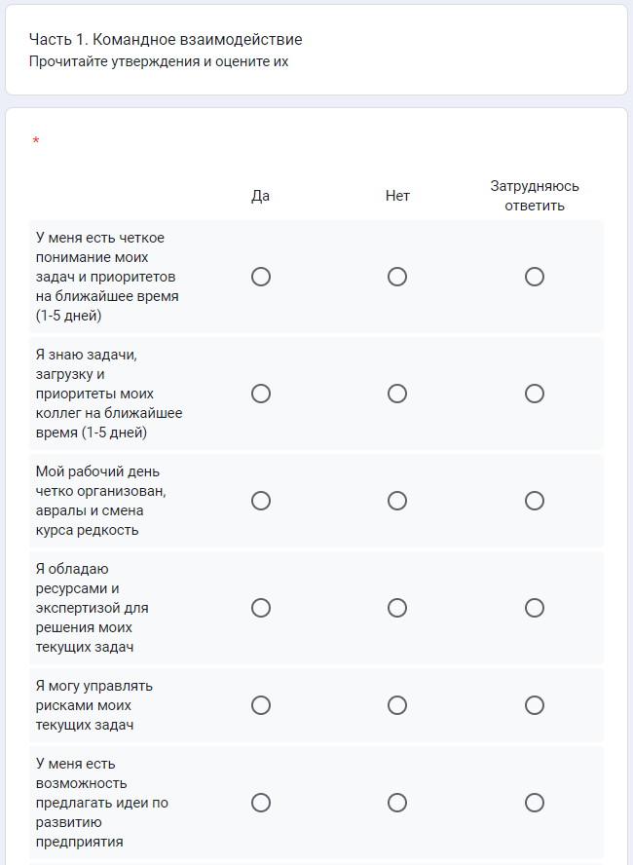
Task: Choose 'Затрудняюсь ответить' for clear task priorities
Action: 534,277
